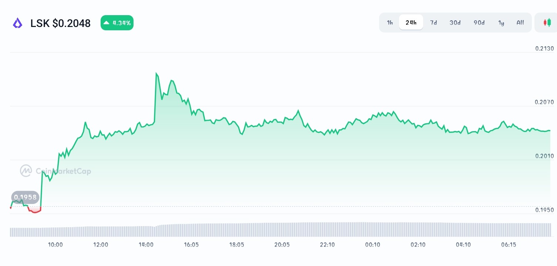Choose the 1y time range option

501,23
